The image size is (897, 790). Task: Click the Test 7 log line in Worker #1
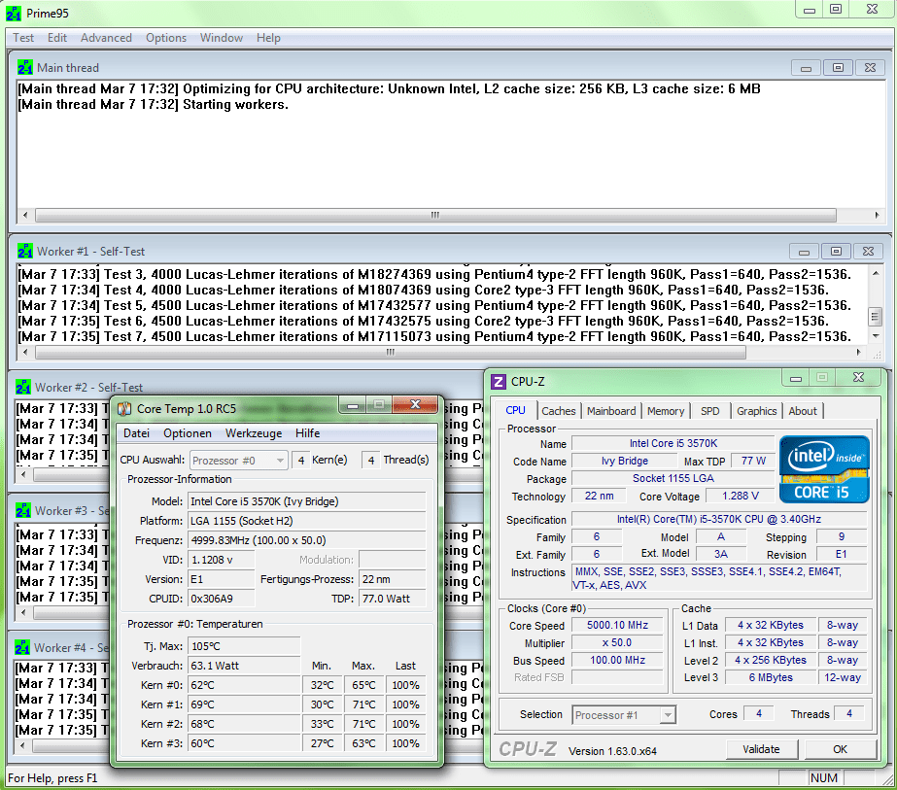point(434,336)
